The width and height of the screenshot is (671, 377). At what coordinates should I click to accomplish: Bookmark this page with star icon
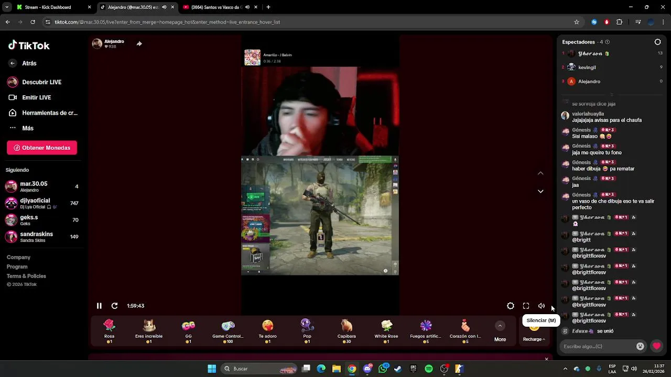click(577, 22)
